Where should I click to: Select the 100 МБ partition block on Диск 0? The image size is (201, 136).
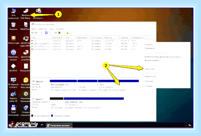coord(88,87)
